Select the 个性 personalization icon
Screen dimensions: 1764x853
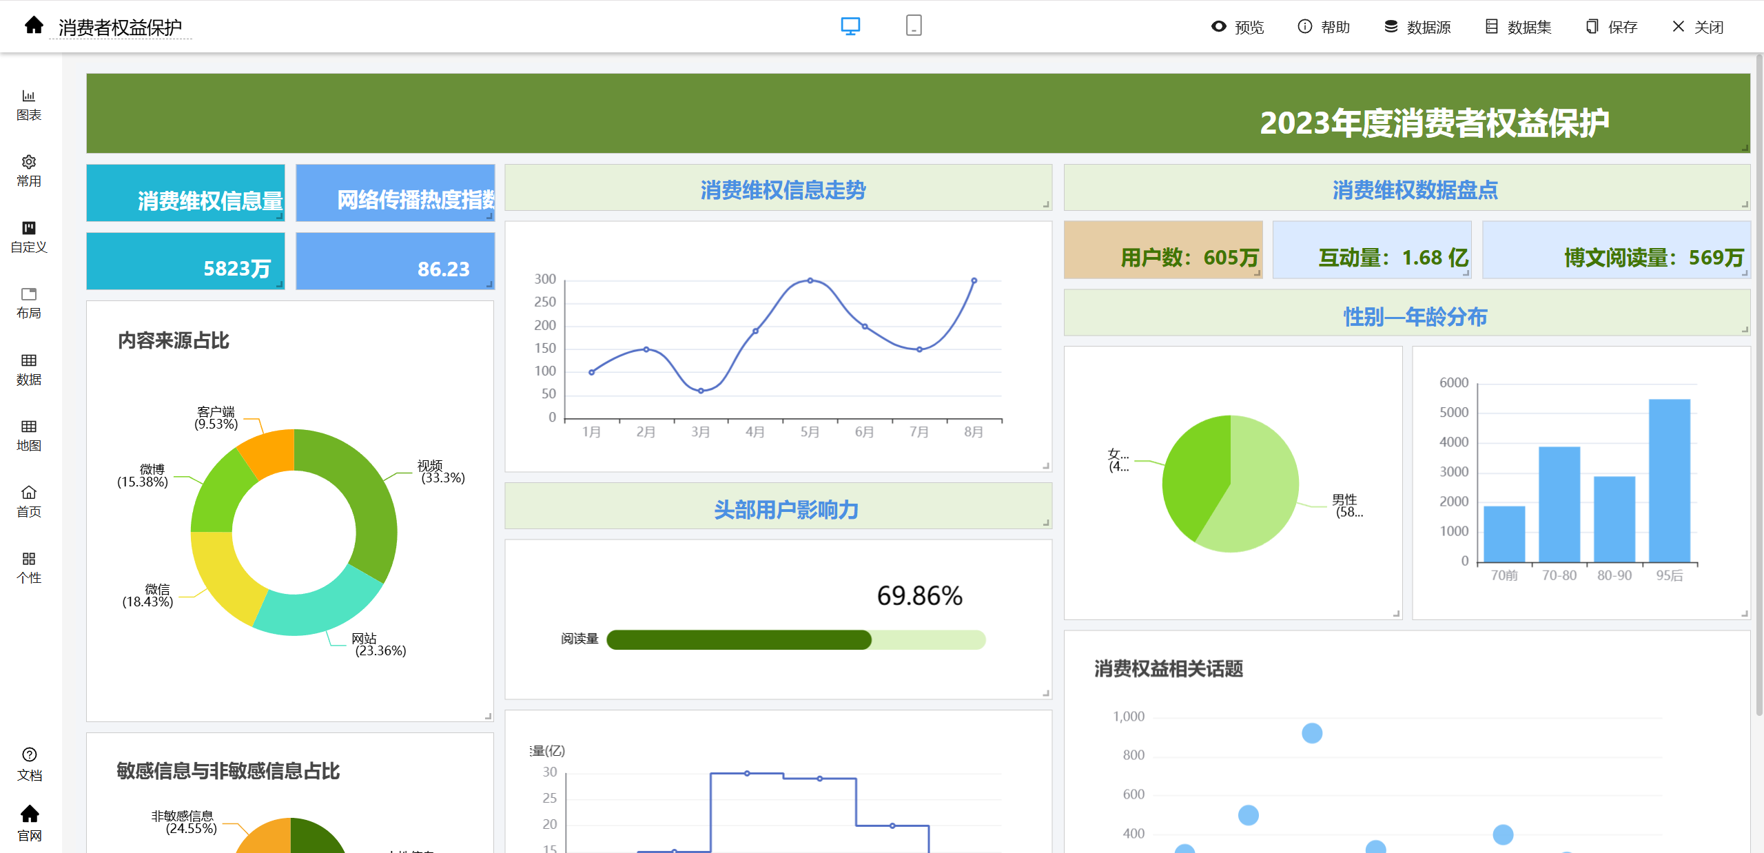[x=28, y=567]
